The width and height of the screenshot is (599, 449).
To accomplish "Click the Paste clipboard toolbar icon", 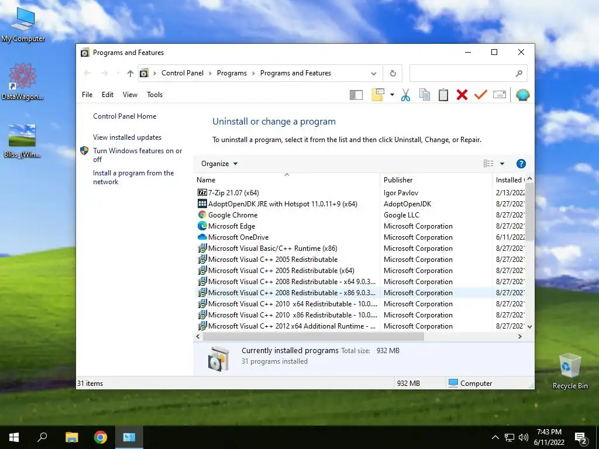I will [443, 95].
